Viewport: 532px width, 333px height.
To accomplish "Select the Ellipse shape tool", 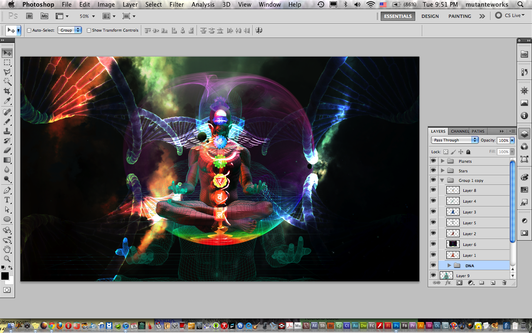I will click(x=7, y=219).
